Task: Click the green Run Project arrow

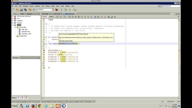Action: pyautogui.click(x=70, y=10)
